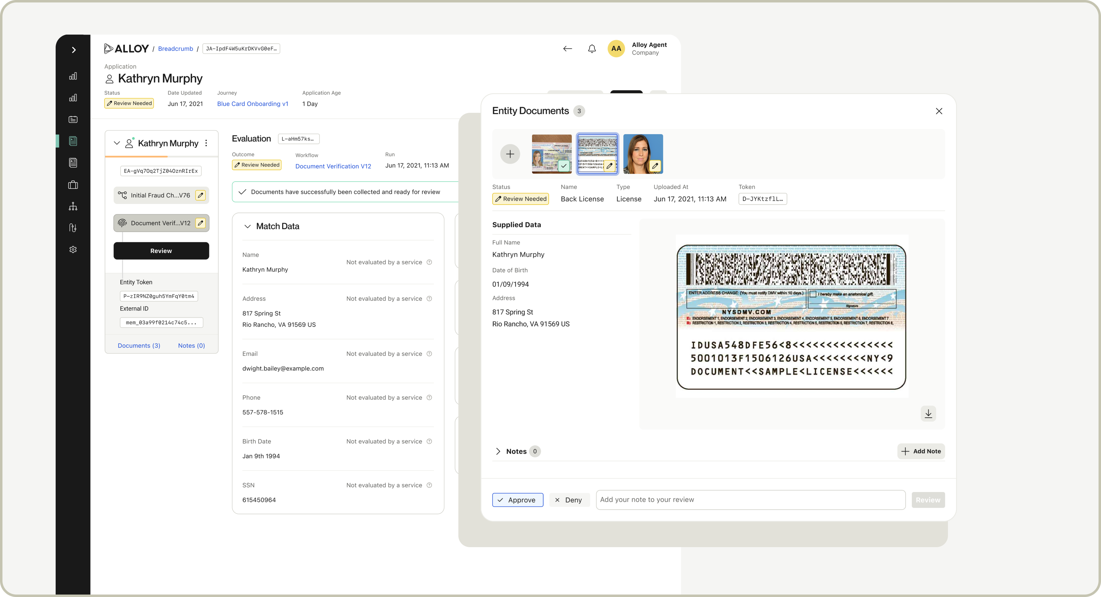Screen dimensions: 1101x597
Task: Click the plus icon to add document
Action: pos(510,154)
